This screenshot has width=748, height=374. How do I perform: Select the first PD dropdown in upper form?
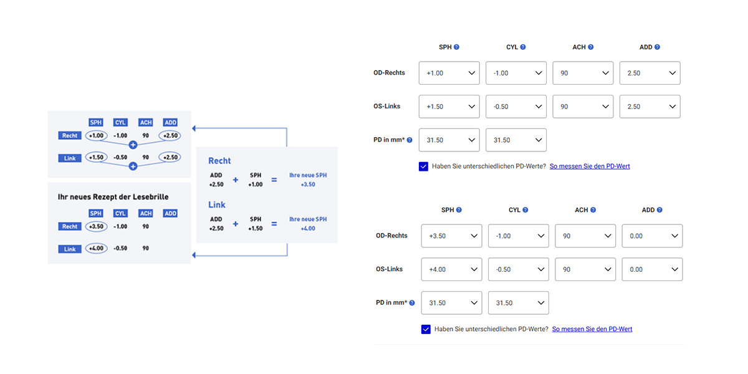click(x=449, y=140)
